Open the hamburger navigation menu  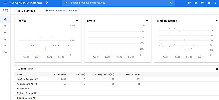(5, 3)
